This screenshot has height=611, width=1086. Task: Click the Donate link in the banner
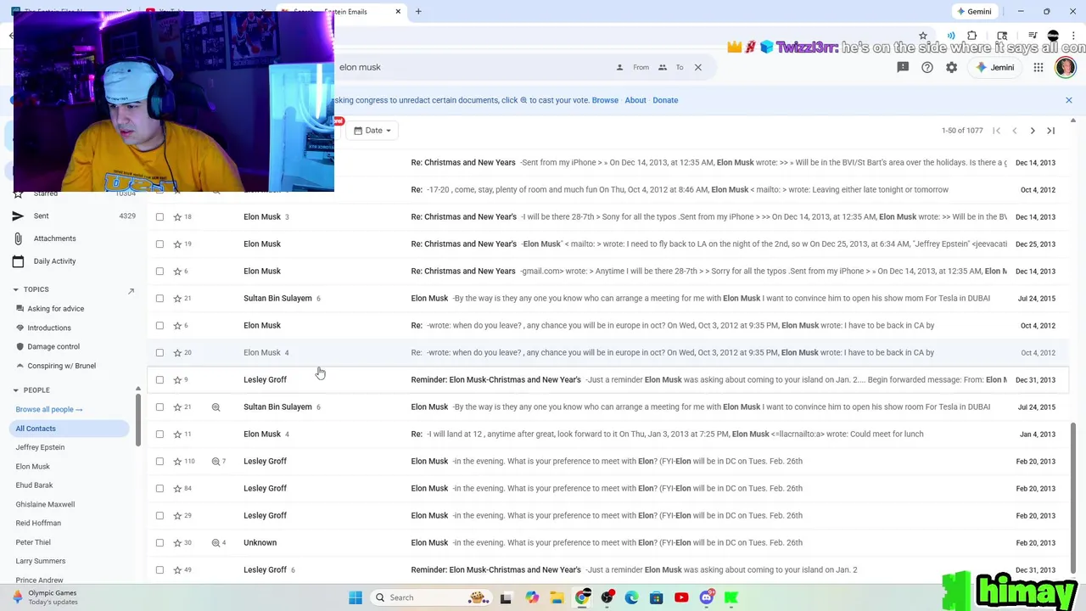pyautogui.click(x=665, y=100)
